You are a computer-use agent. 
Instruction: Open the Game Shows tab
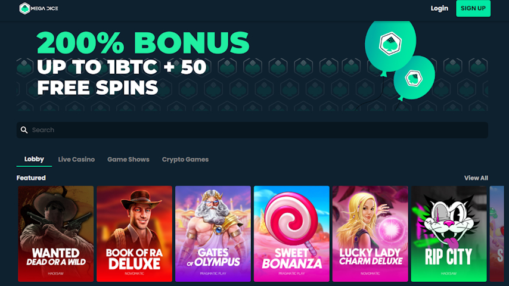(128, 160)
